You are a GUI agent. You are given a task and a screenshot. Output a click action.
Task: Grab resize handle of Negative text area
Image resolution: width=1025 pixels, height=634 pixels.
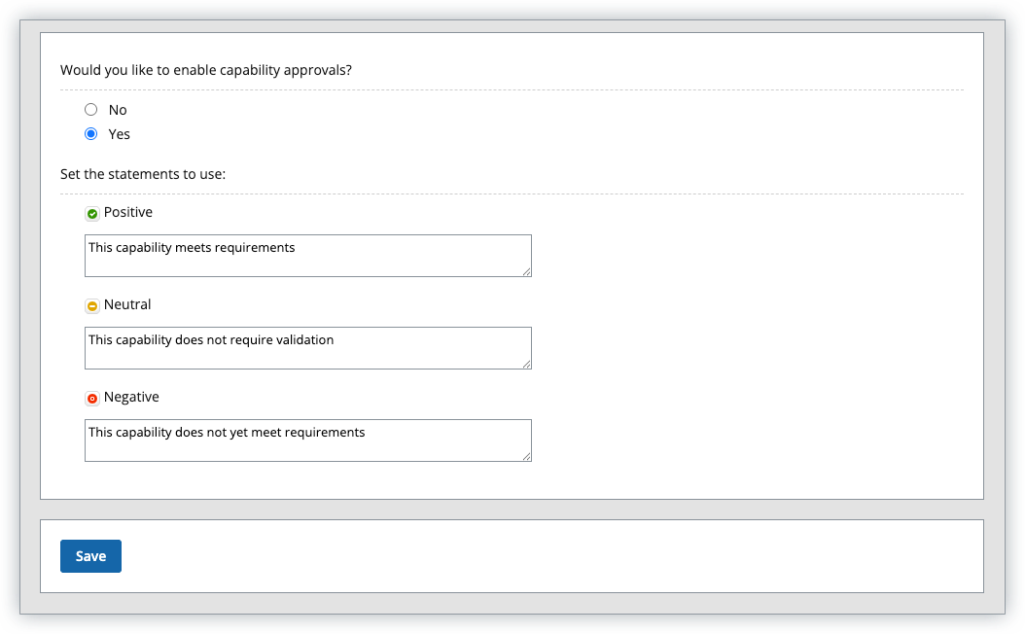coord(526,456)
